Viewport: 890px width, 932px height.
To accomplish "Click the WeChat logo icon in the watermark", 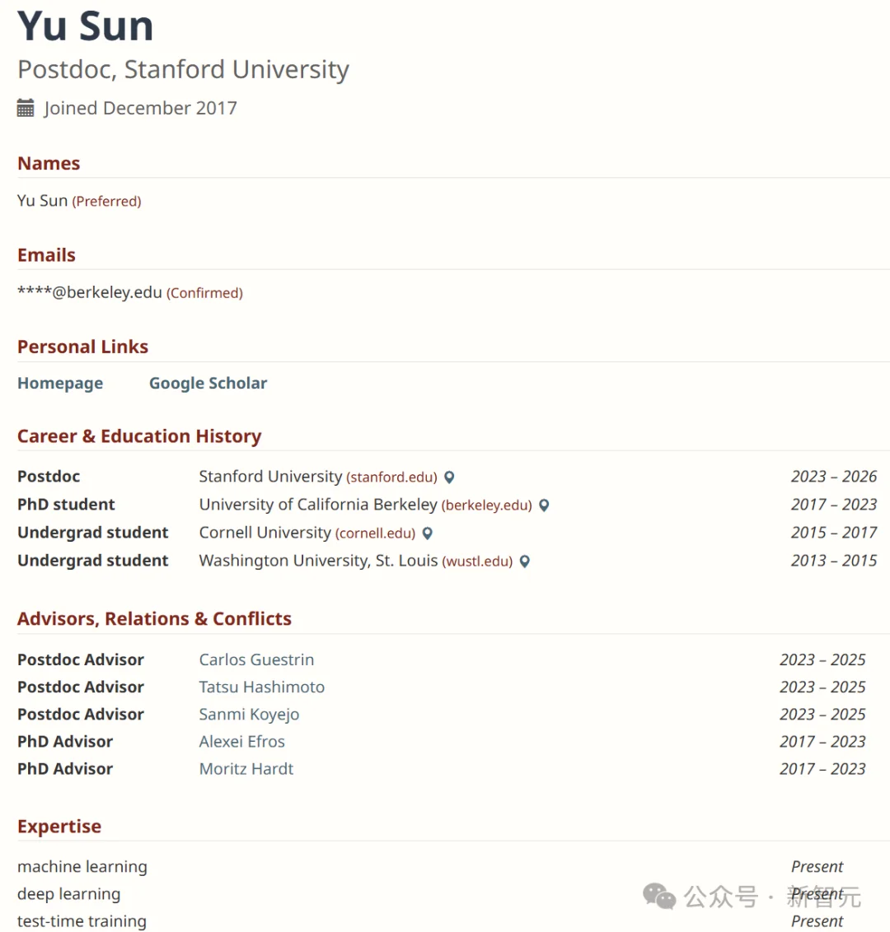I will pos(659,896).
